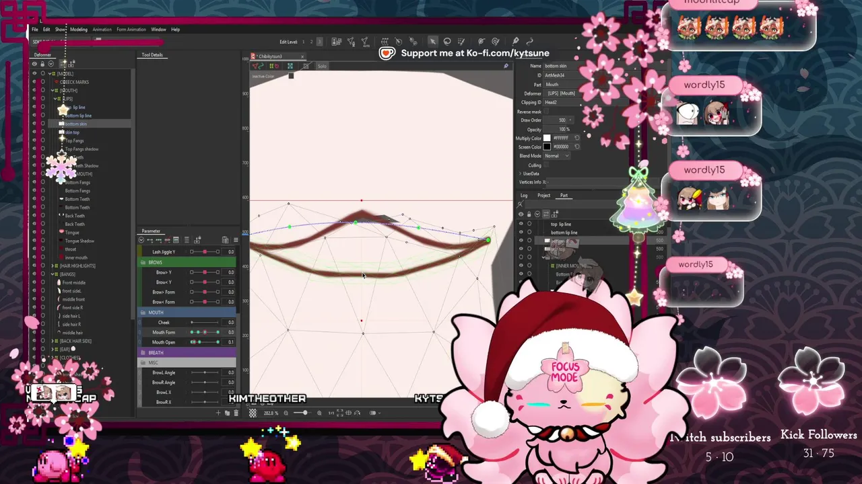Viewport: 862px width, 484px height.
Task: Select the Part tab
Action: tap(564, 196)
